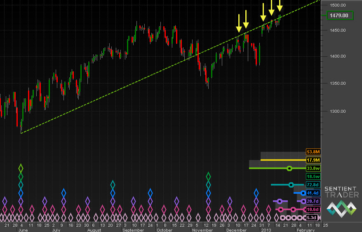
Task: Click the Sentient Trader logo
Action: point(341,201)
